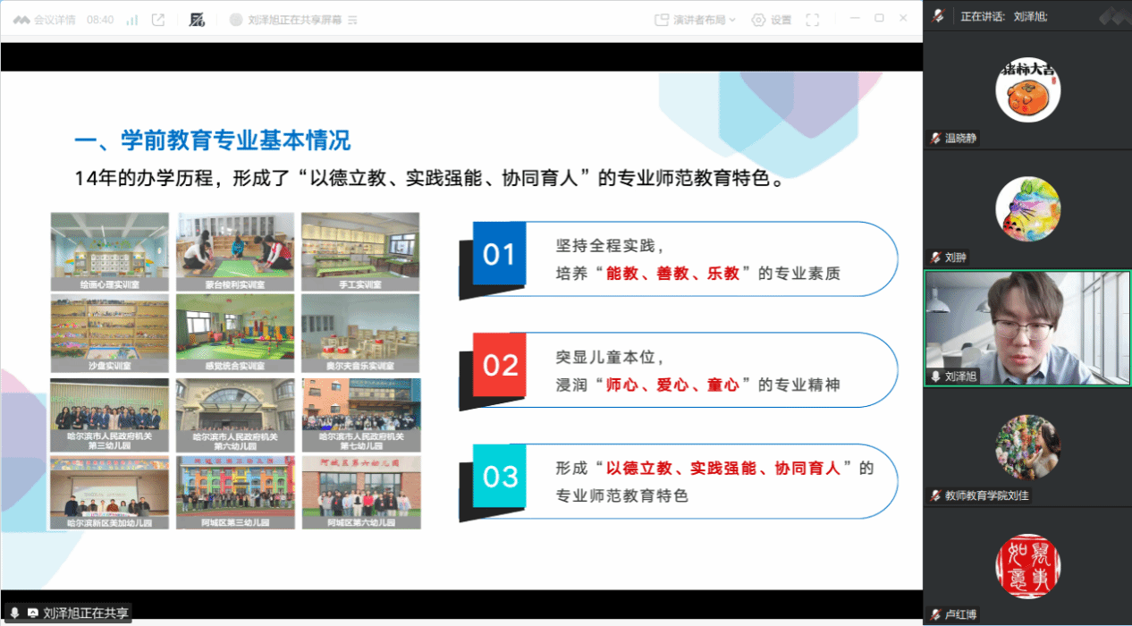Image resolution: width=1132 pixels, height=626 pixels.
Task: Click the network signal strength icon
Action: tap(132, 20)
